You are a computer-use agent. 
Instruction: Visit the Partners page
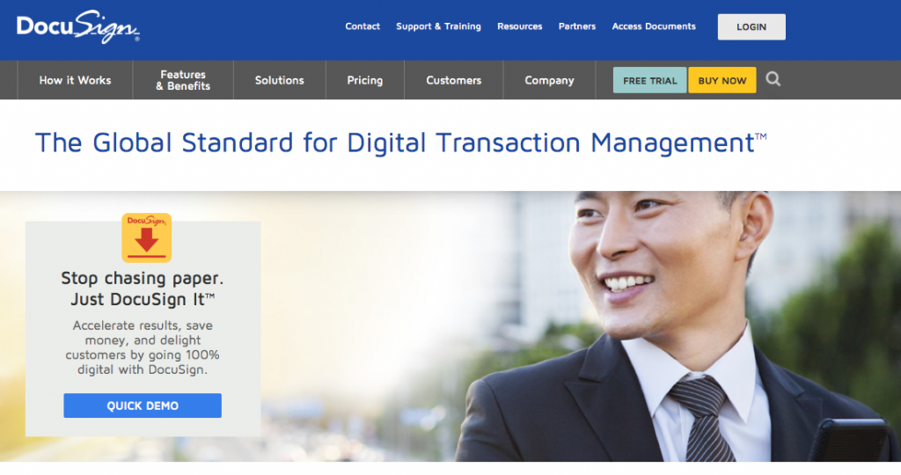click(x=577, y=26)
